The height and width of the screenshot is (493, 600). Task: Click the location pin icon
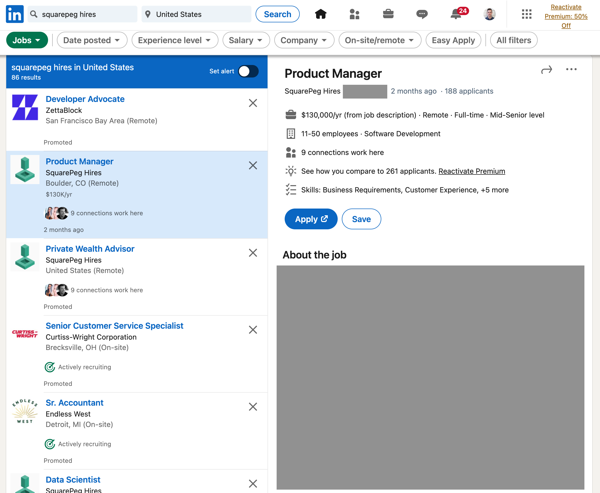pyautogui.click(x=148, y=14)
